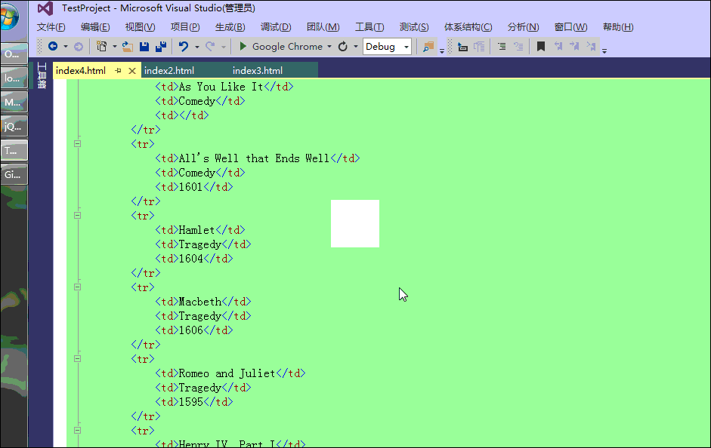Open the 测试(S) menu

pyautogui.click(x=414, y=27)
